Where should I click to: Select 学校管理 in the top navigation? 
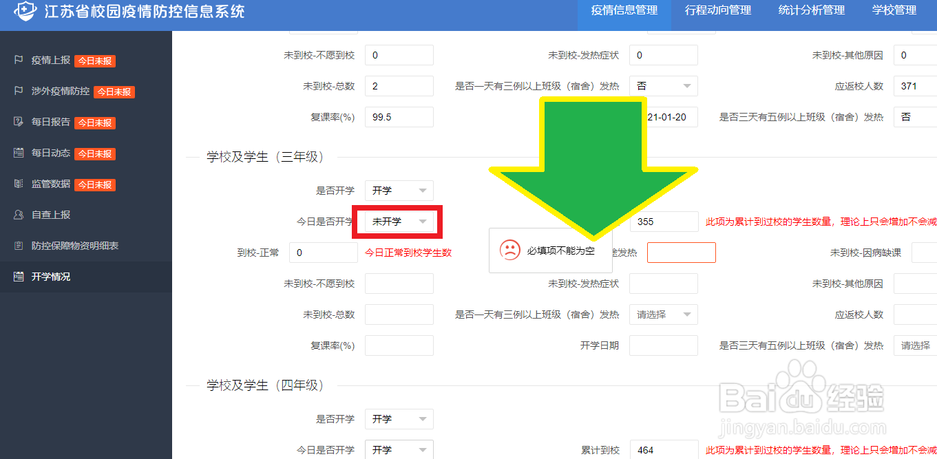894,10
